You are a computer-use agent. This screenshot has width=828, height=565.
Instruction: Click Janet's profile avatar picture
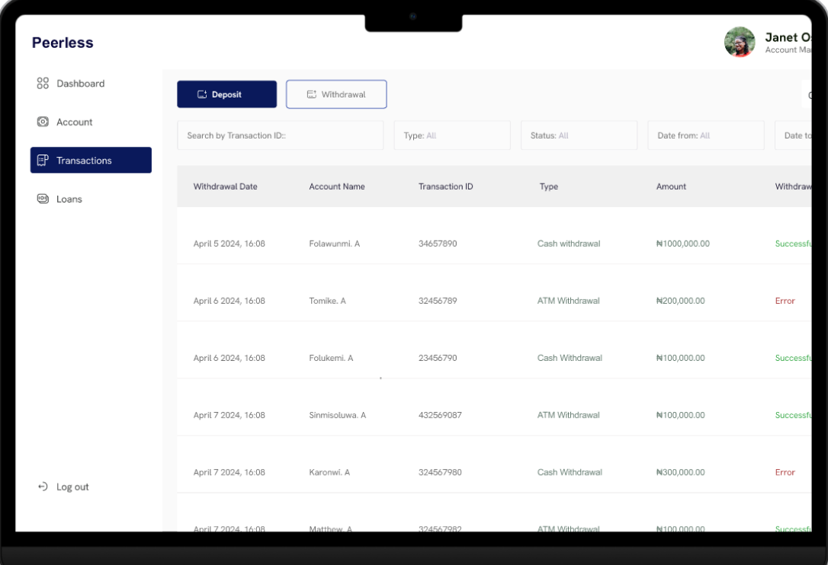(739, 43)
